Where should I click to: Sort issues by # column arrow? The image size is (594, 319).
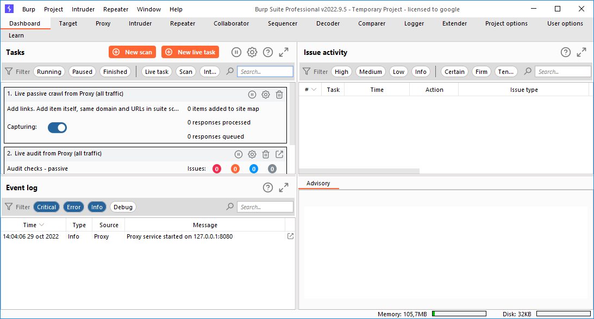click(314, 90)
